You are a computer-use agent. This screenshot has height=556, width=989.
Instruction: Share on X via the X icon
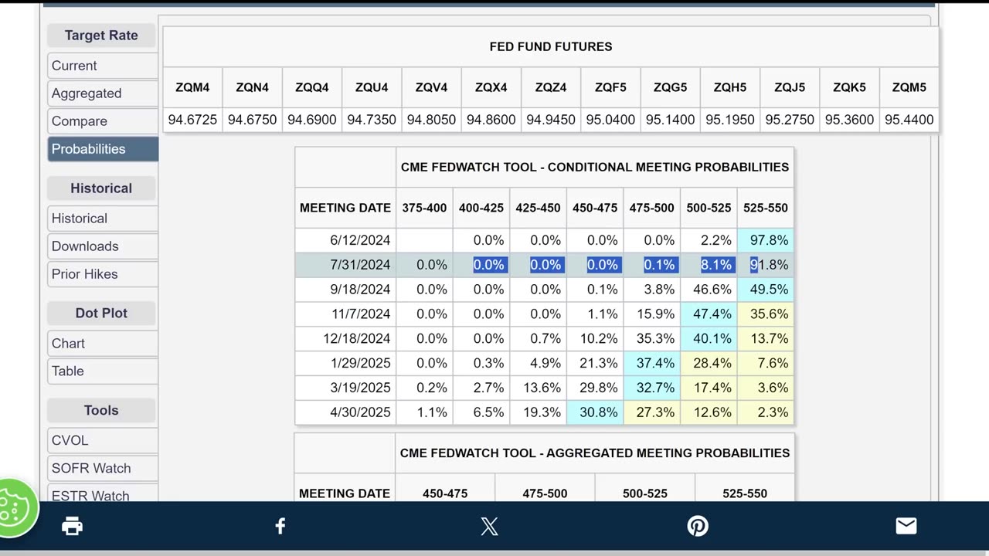[x=489, y=527]
